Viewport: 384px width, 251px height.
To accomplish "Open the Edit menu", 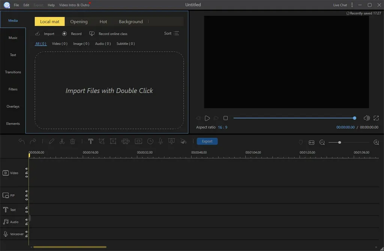I will point(26,5).
